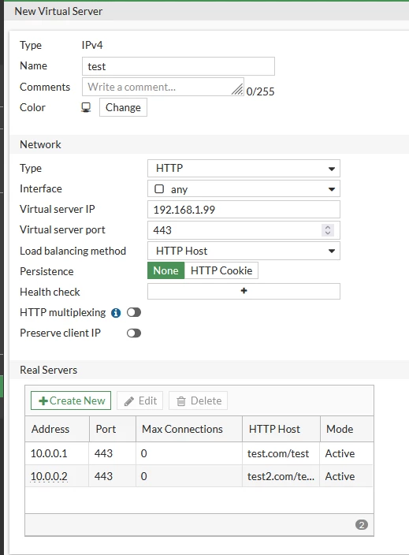Click the Virtual server IP field
Image resolution: width=409 pixels, height=555 pixels.
tap(244, 210)
